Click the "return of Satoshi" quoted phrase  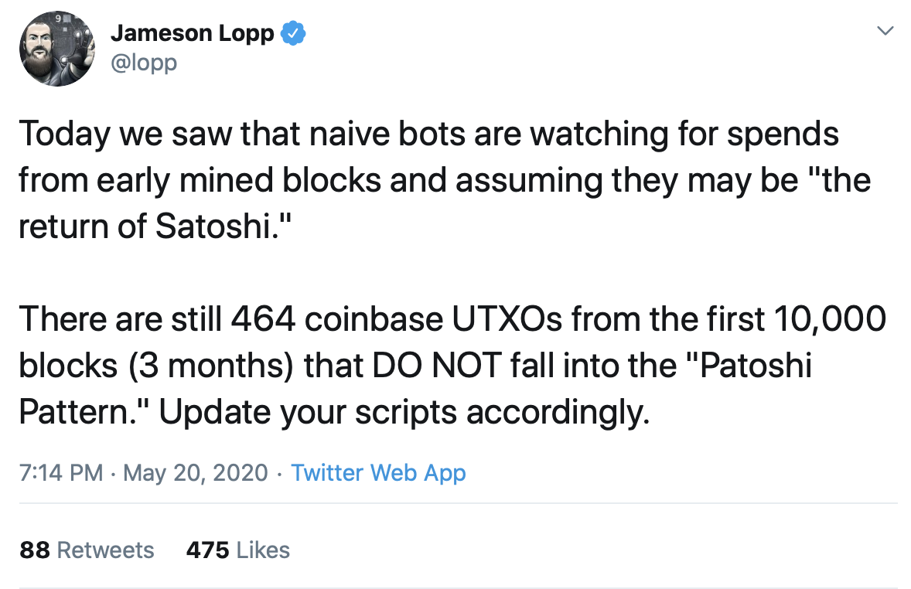(x=155, y=226)
